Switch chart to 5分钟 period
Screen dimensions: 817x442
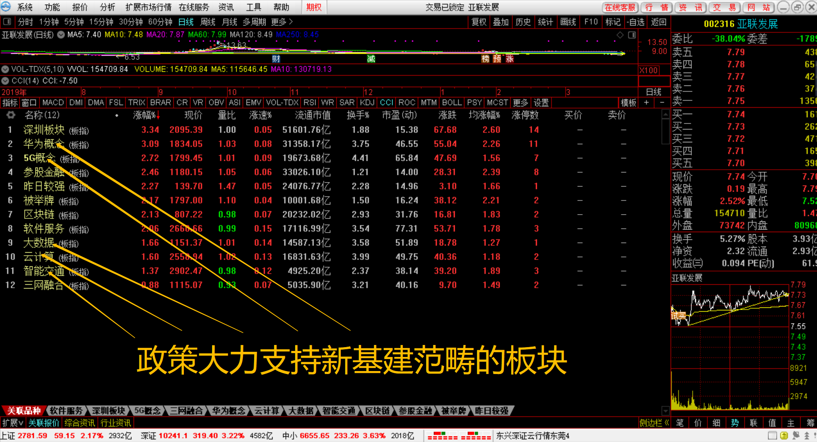(x=74, y=22)
